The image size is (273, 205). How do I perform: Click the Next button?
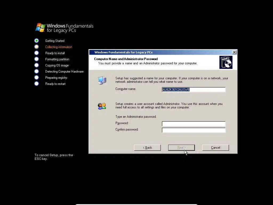pyautogui.click(x=181, y=148)
